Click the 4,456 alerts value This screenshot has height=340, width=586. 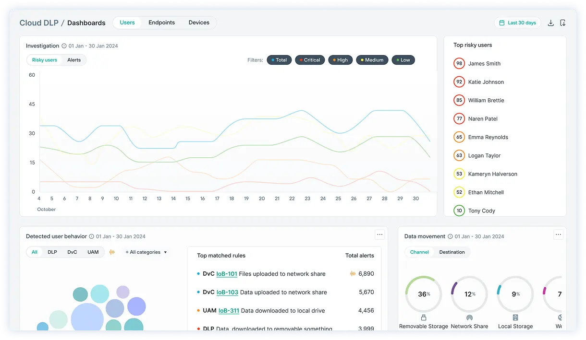click(x=366, y=311)
